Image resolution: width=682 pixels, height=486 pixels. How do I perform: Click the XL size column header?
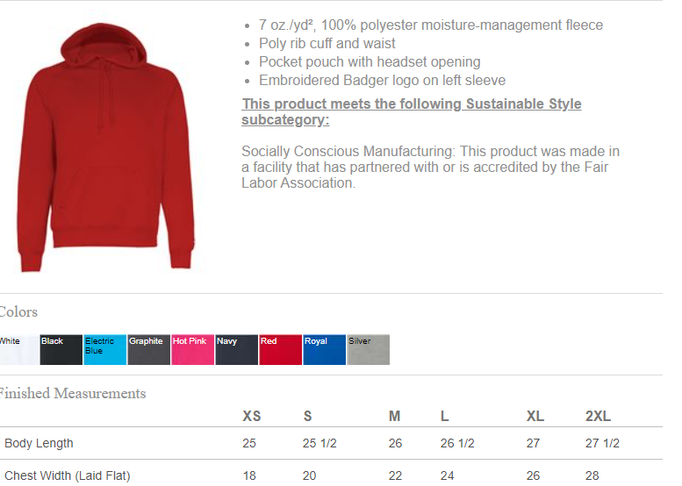pos(535,416)
